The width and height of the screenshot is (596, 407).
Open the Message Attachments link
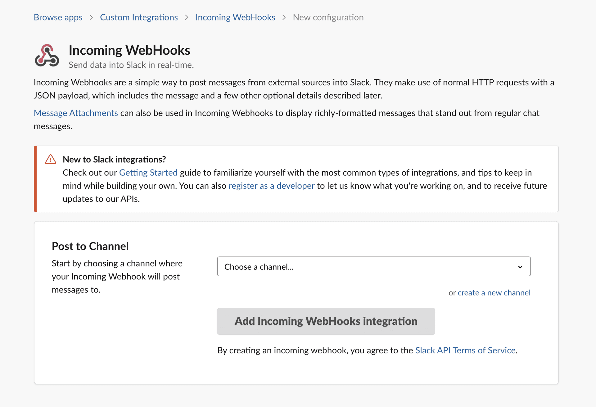[76, 113]
